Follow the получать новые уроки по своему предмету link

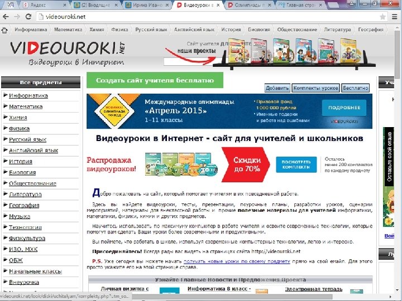click(237, 261)
